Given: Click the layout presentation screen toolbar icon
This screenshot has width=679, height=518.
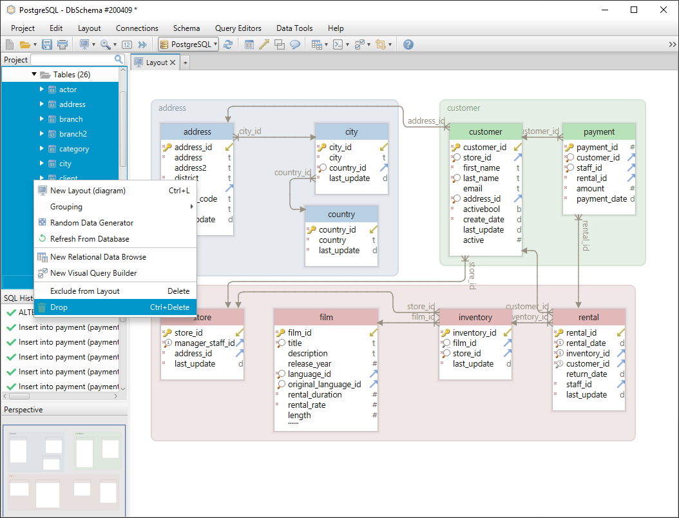Looking at the screenshot, I should pyautogui.click(x=84, y=44).
